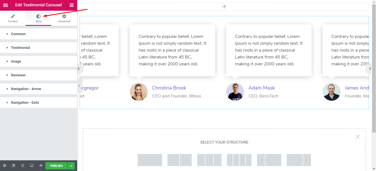Image resolution: width=376 pixels, height=171 pixels.
Task: Open publish options dropdown arrow
Action: click(x=71, y=166)
